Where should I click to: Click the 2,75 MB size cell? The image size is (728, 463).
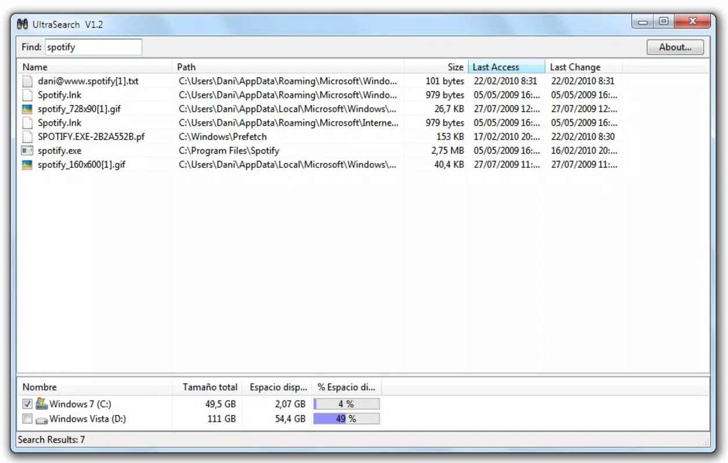pos(448,150)
